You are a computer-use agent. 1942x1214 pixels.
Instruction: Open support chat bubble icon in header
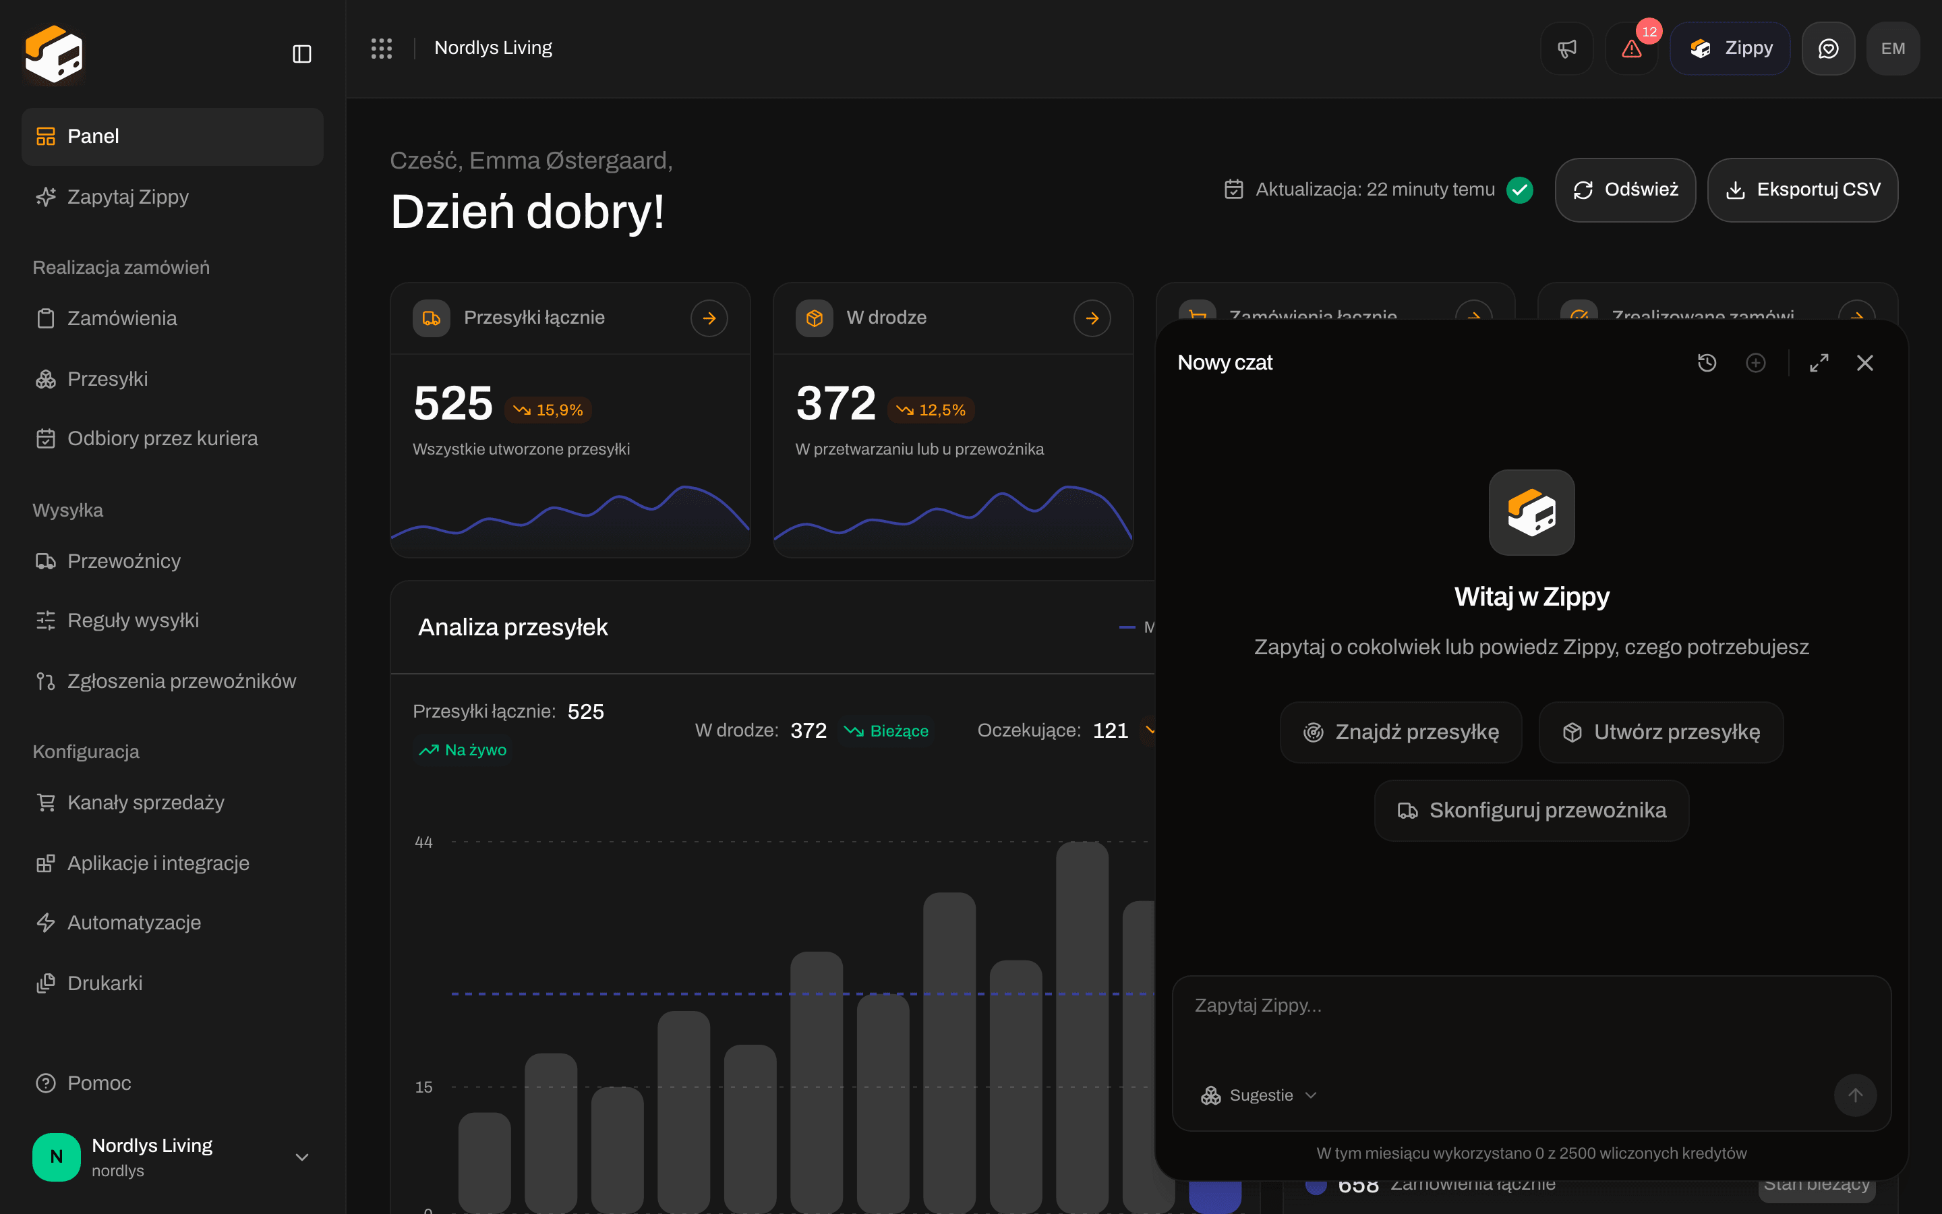pyautogui.click(x=1828, y=48)
